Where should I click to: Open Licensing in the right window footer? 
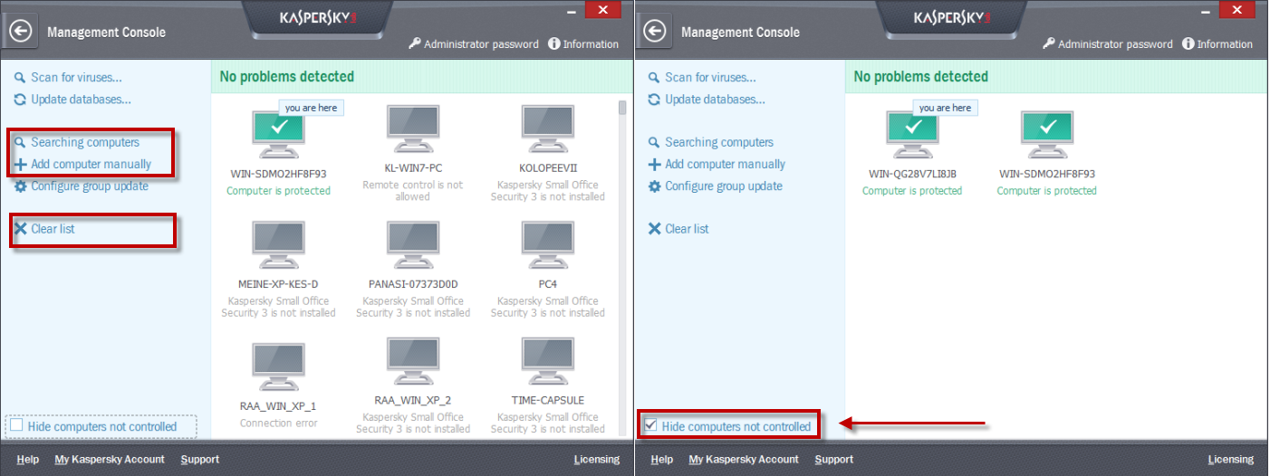1231,460
